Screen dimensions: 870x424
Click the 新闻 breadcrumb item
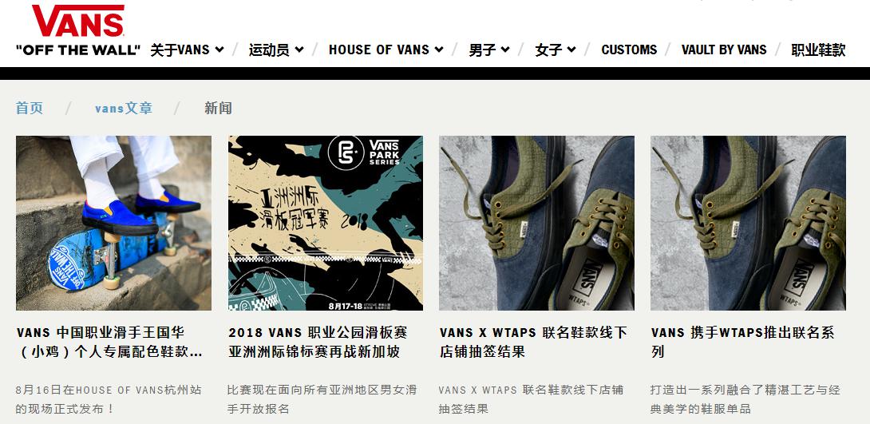218,109
